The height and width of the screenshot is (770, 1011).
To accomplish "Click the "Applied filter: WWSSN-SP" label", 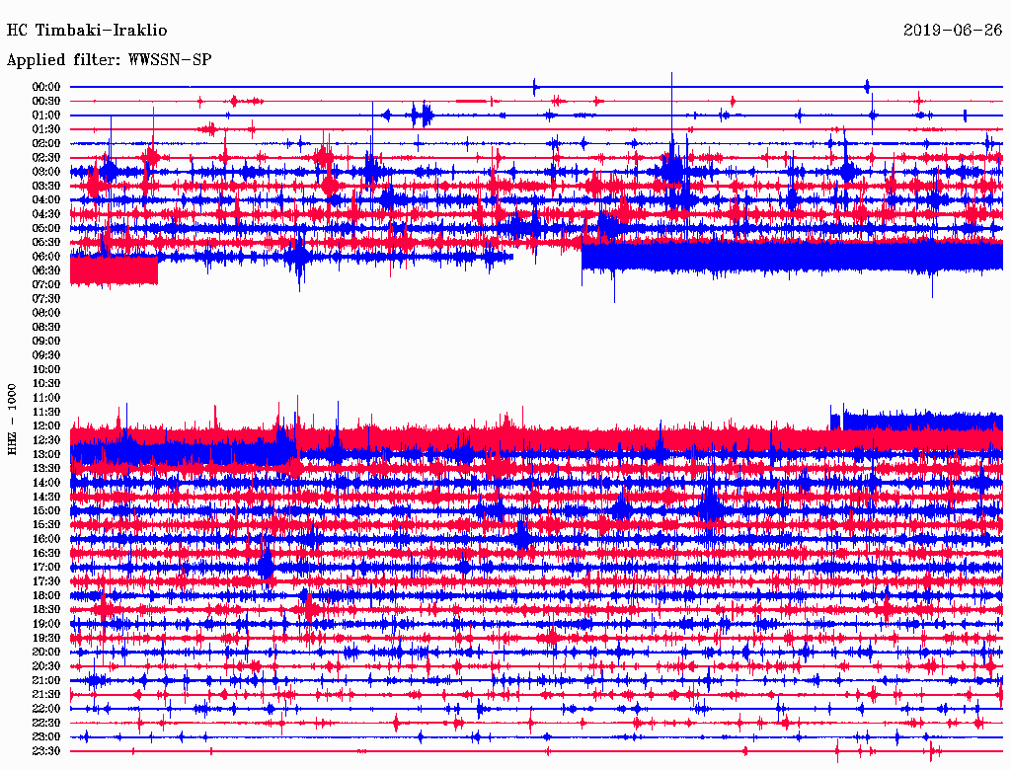I will 109,60.
